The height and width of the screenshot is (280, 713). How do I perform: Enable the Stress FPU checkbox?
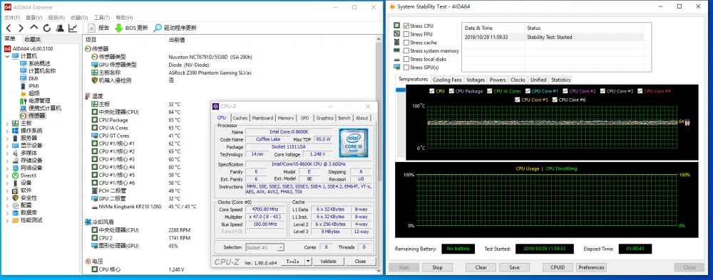point(406,34)
